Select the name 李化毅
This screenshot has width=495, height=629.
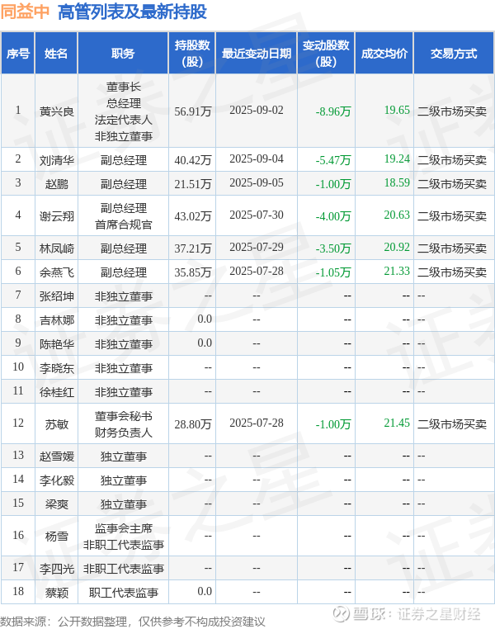pos(57,480)
